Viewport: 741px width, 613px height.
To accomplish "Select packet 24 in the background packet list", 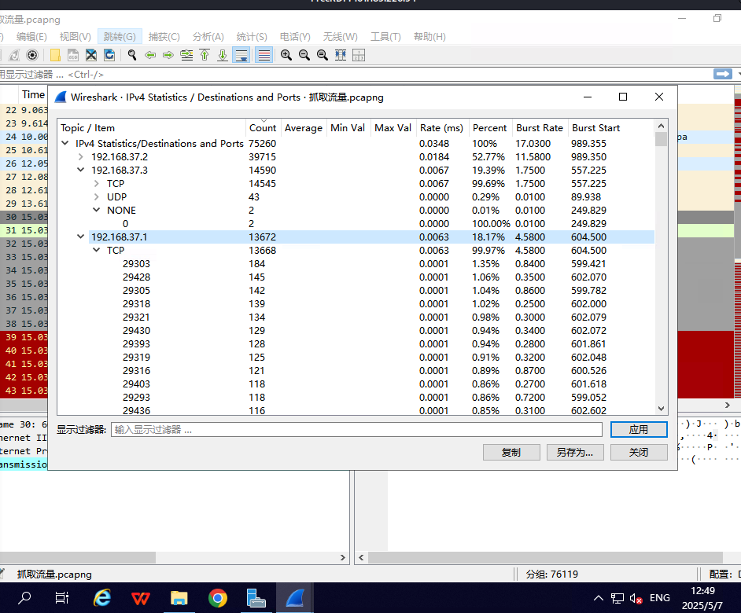I will click(24, 137).
